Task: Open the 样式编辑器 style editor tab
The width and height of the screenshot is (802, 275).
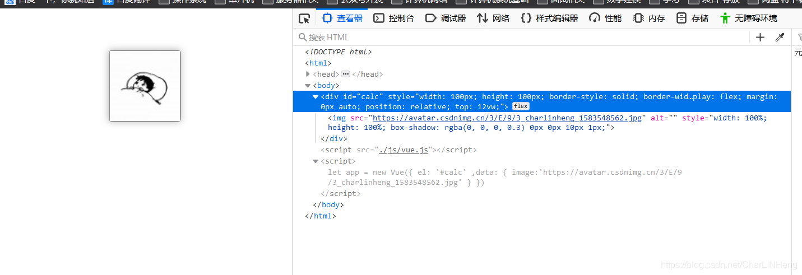Action: click(549, 18)
